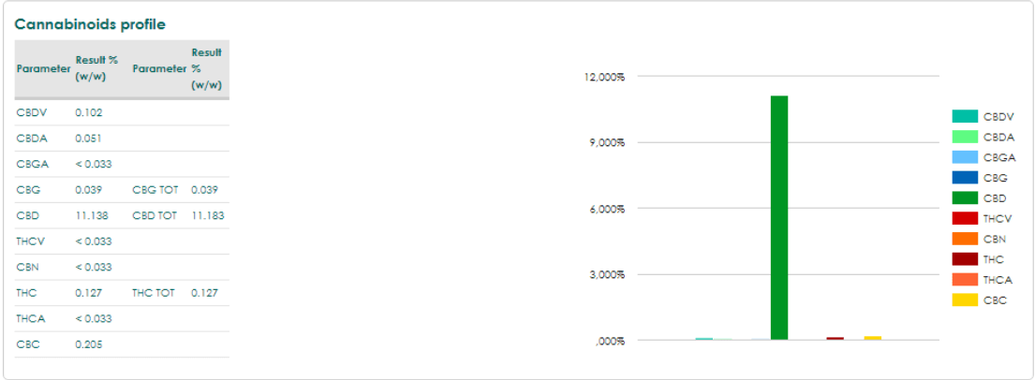Image resolution: width=1035 pixels, height=380 pixels.
Task: Click the tall green CBD bar
Action: point(779,218)
